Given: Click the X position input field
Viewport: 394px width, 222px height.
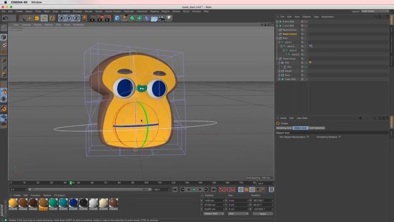Looking at the screenshot, I should click(x=214, y=200).
